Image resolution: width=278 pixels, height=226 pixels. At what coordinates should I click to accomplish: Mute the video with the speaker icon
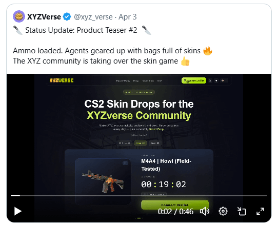click(205, 211)
